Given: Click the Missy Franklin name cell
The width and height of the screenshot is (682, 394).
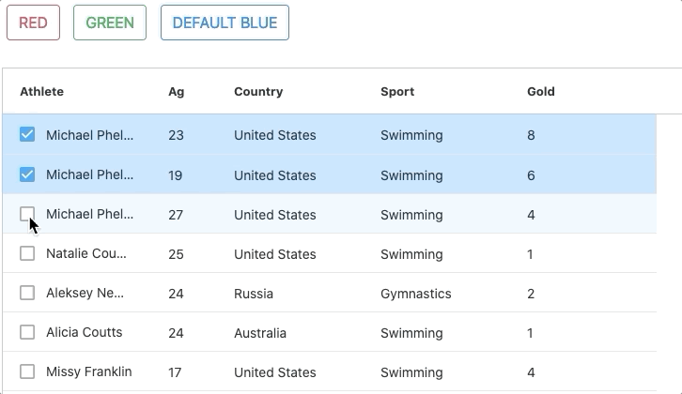Looking at the screenshot, I should click(89, 371).
